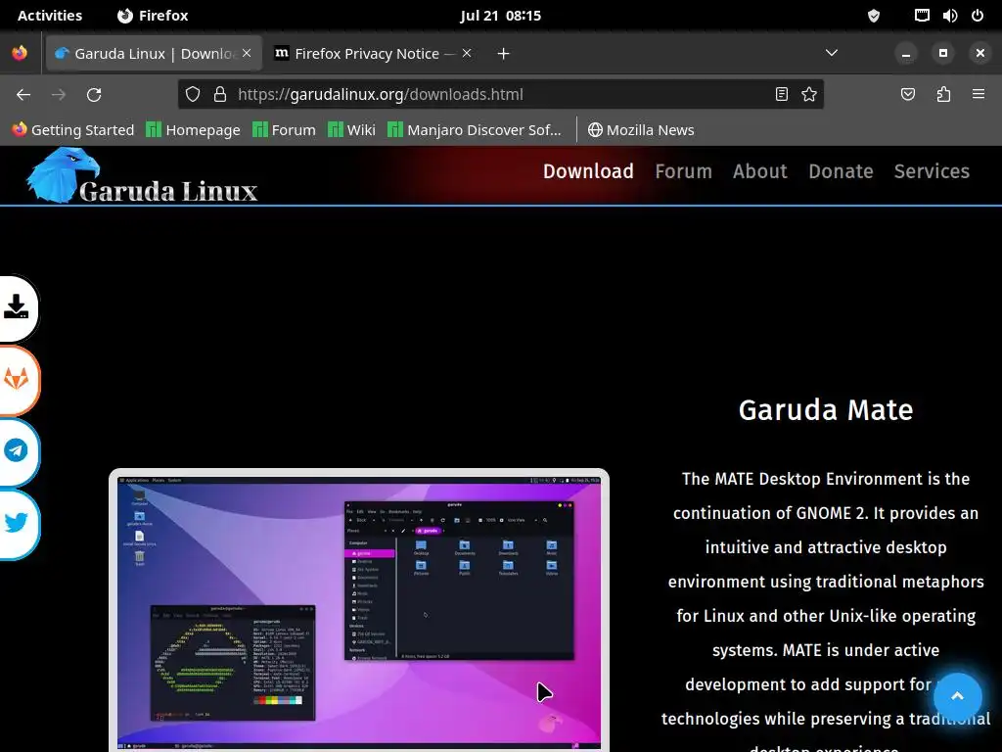Switch to Firefox Privacy Notice tab
The width and height of the screenshot is (1002, 752).
pyautogui.click(x=375, y=54)
